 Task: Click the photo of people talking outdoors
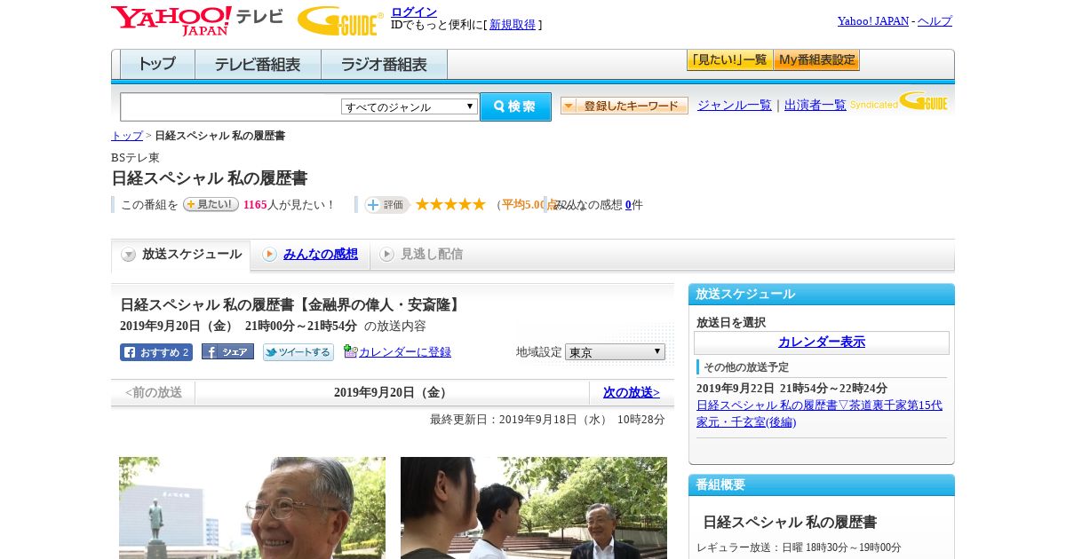click(x=534, y=508)
